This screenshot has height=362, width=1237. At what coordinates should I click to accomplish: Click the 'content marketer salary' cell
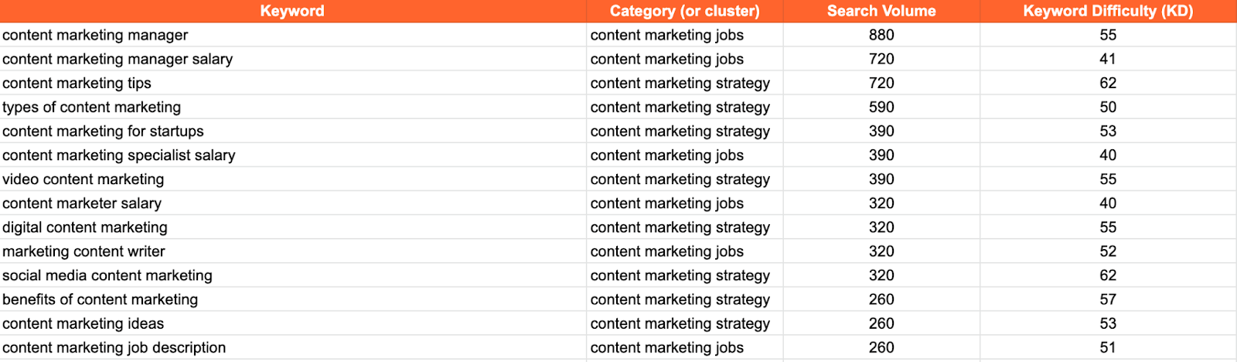point(293,203)
